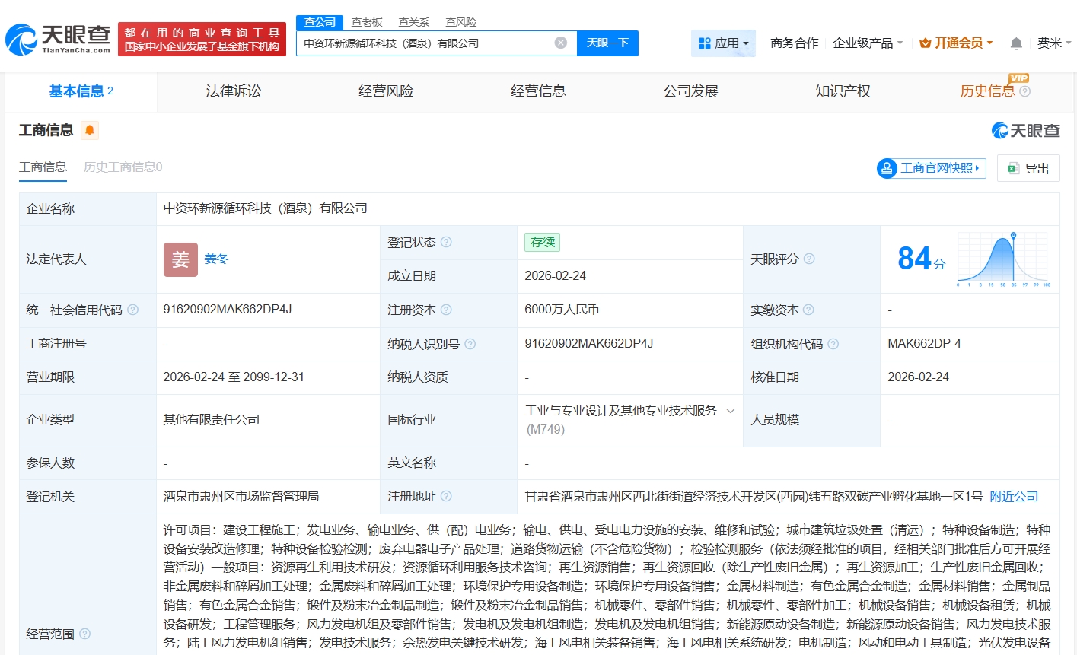Image resolution: width=1077 pixels, height=655 pixels.
Task: Click the company name search input field
Action: 426,43
